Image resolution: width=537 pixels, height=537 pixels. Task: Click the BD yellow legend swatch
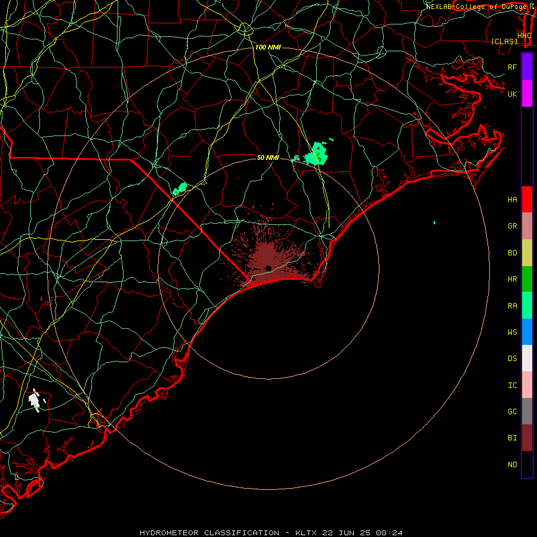pos(527,253)
